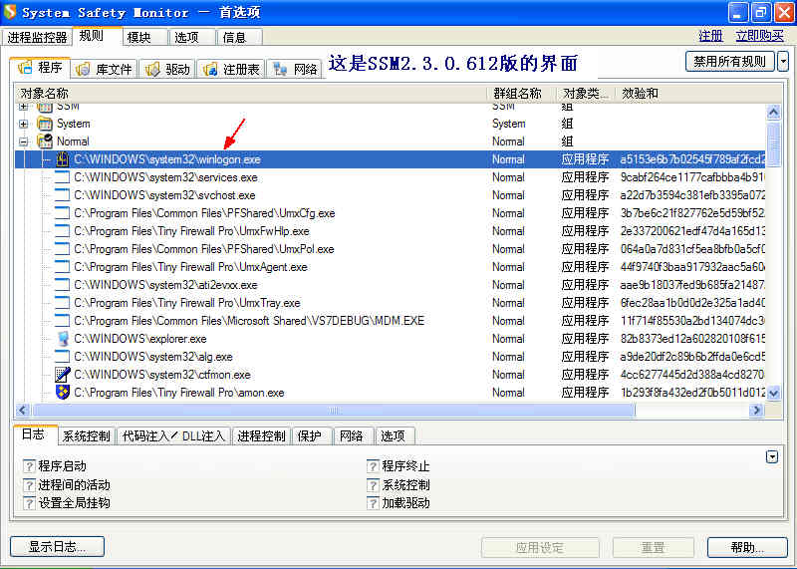The image size is (797, 569).
Task: Click the horizontal scrollbar thumb
Action: [x=333, y=410]
